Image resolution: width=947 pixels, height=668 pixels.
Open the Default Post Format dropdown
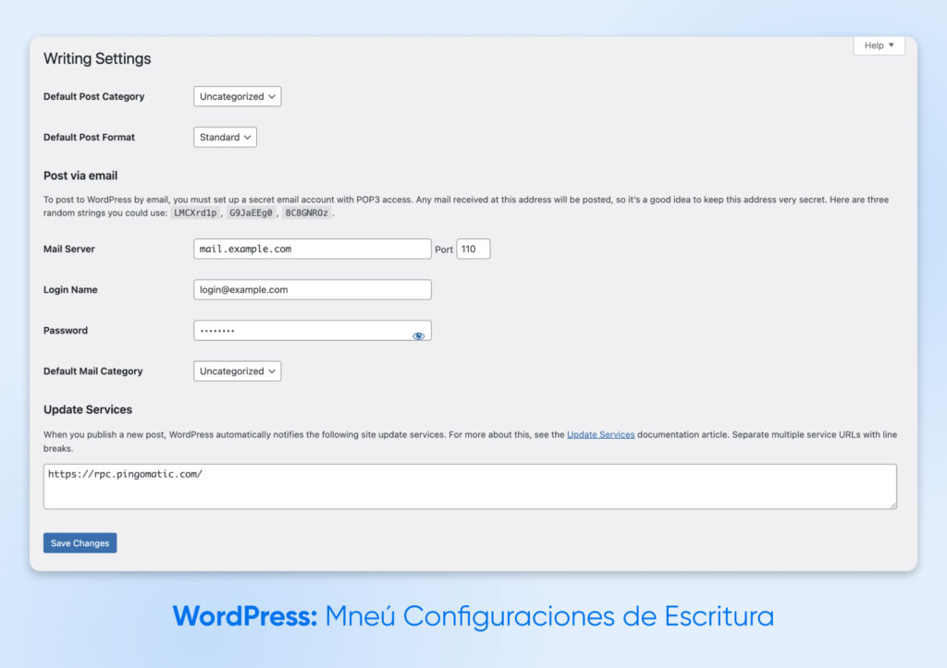tap(224, 137)
